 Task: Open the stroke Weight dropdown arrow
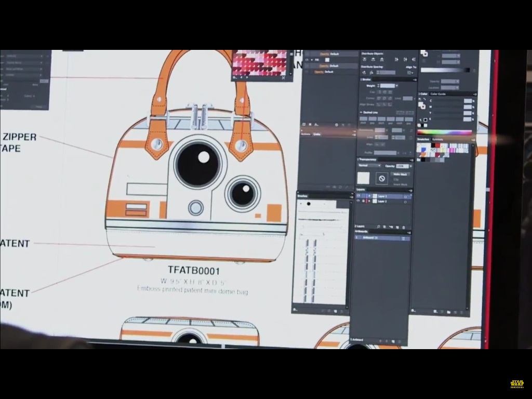(x=396, y=86)
